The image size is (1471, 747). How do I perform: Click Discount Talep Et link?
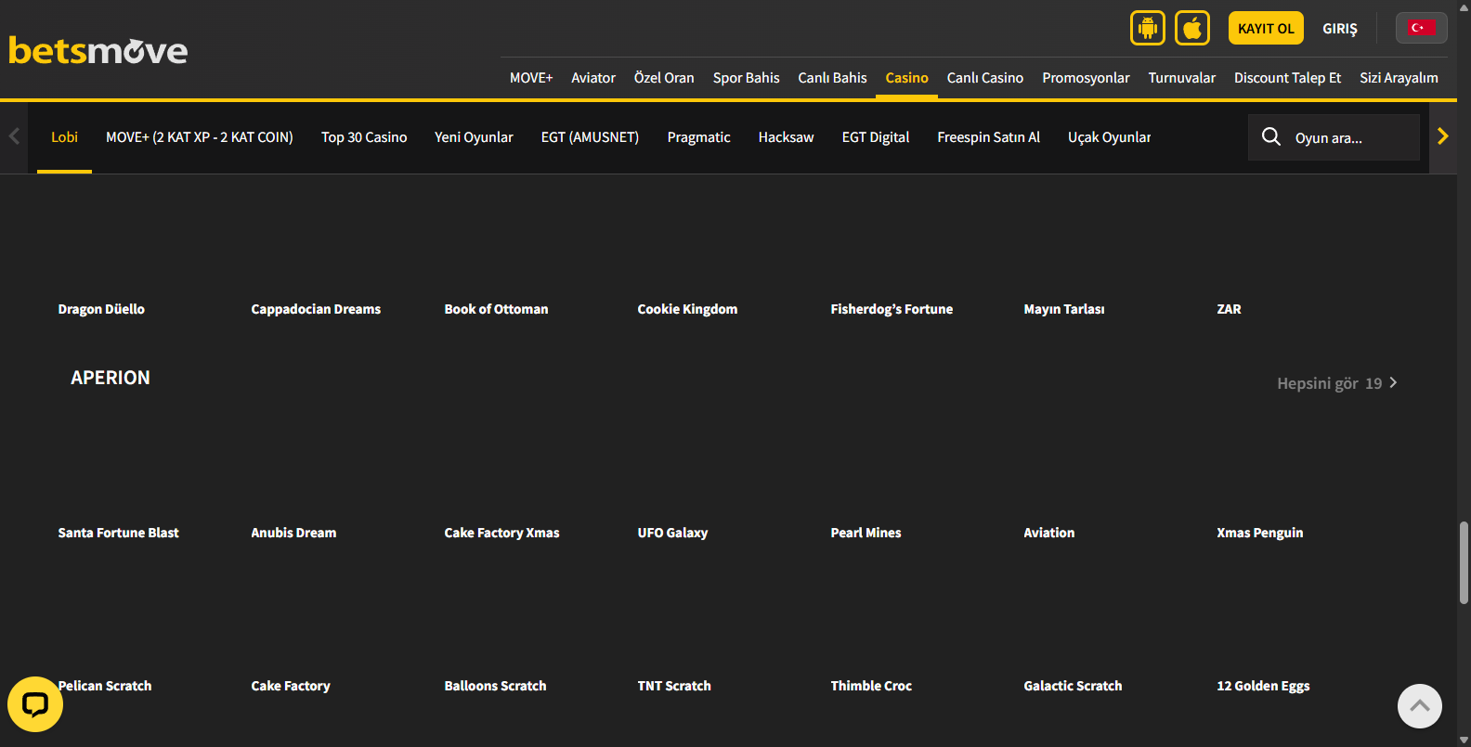[x=1288, y=78]
